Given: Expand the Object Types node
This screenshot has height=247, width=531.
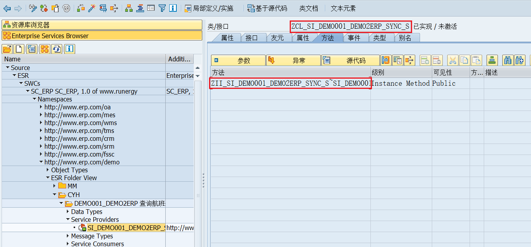Looking at the screenshot, I should click(48, 170).
